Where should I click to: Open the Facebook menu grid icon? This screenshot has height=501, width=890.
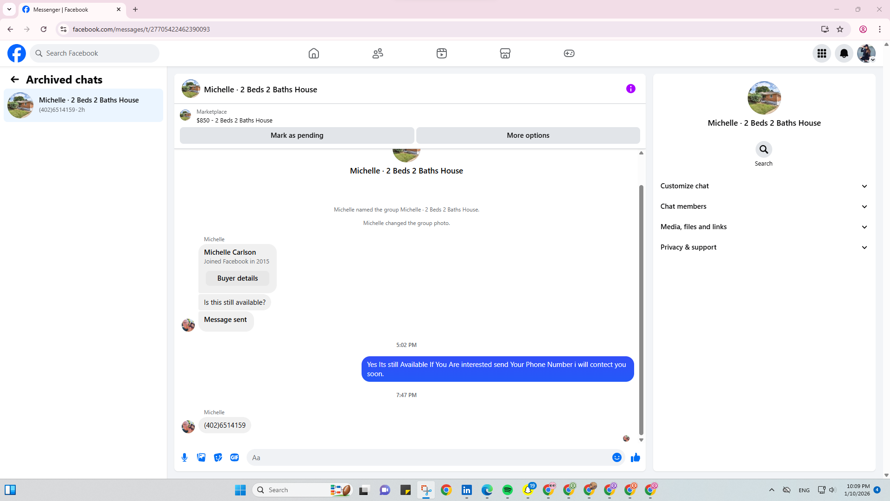821,53
